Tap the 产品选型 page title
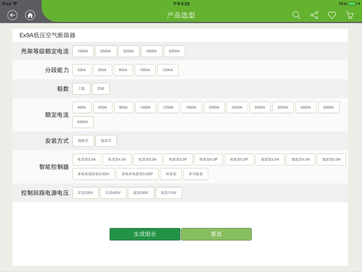362x272 pixels. (x=181, y=15)
